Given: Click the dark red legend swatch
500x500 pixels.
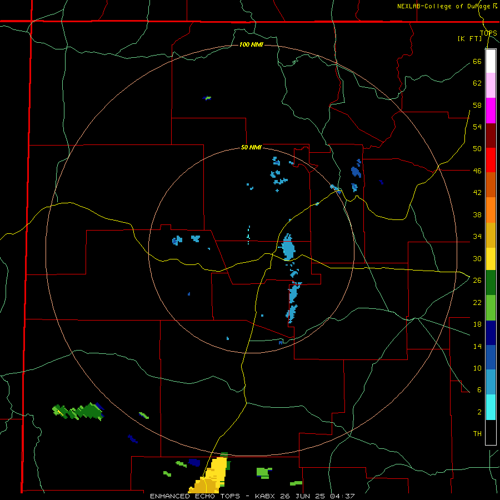Looking at the screenshot, I should tap(491, 136).
